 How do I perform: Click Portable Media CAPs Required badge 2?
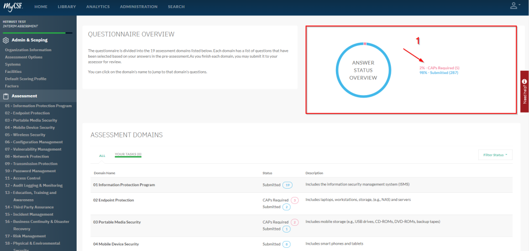[x=295, y=222]
